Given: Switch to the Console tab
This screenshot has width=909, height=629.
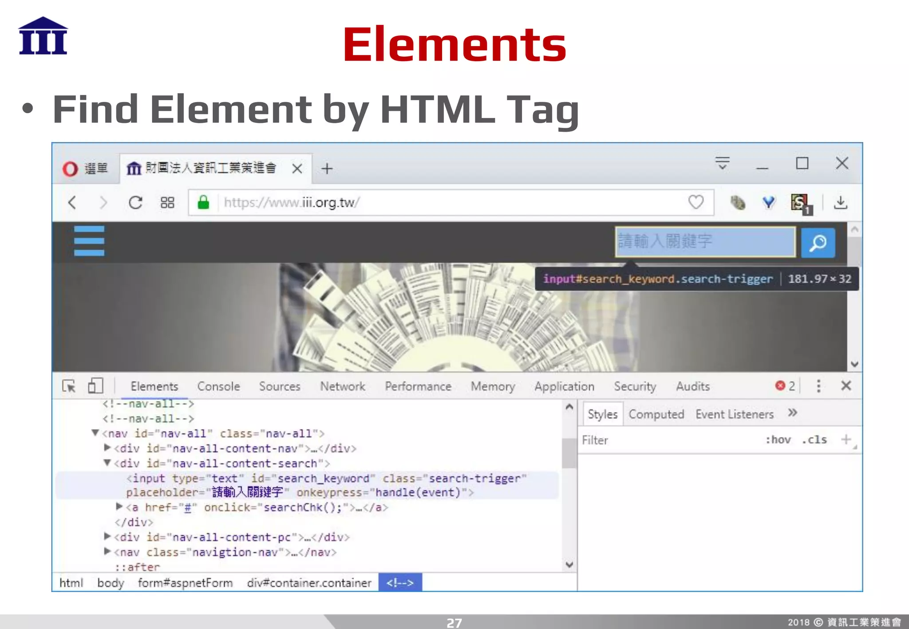Looking at the screenshot, I should point(218,386).
